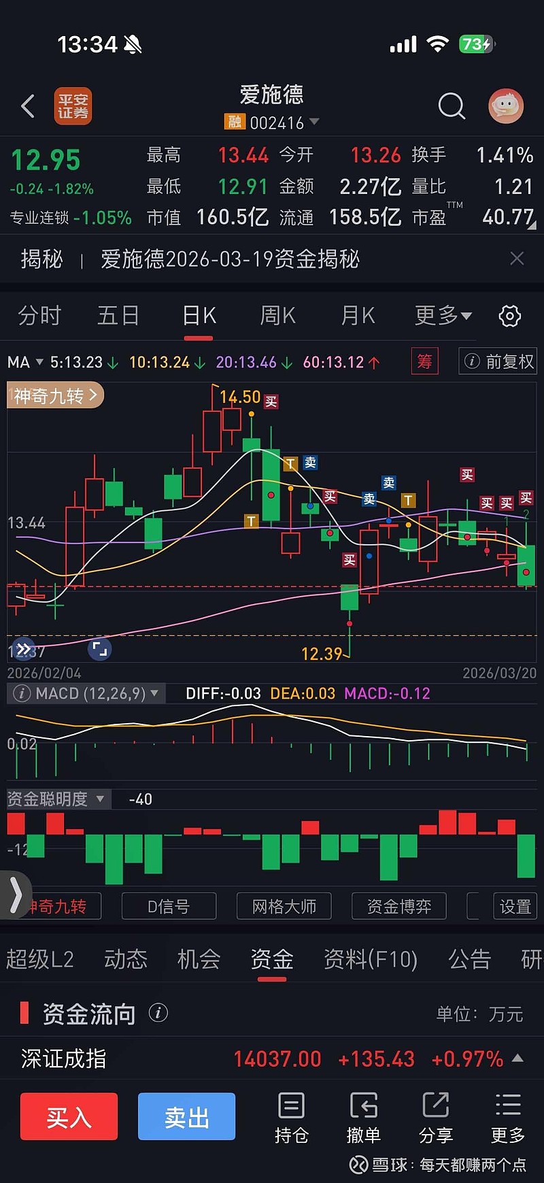Switch to the 资料(F10) tab
544x1183 pixels.
371,959
